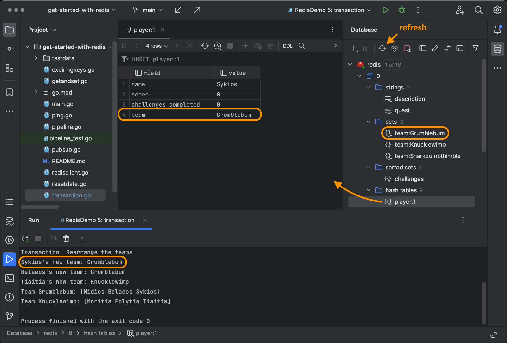
Task: Click the DDL button in the editor toolbar
Action: coord(287,46)
